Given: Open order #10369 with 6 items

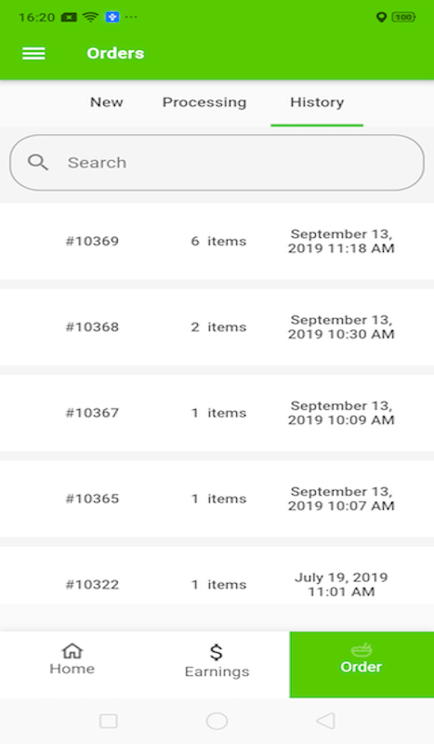Looking at the screenshot, I should 217,241.
